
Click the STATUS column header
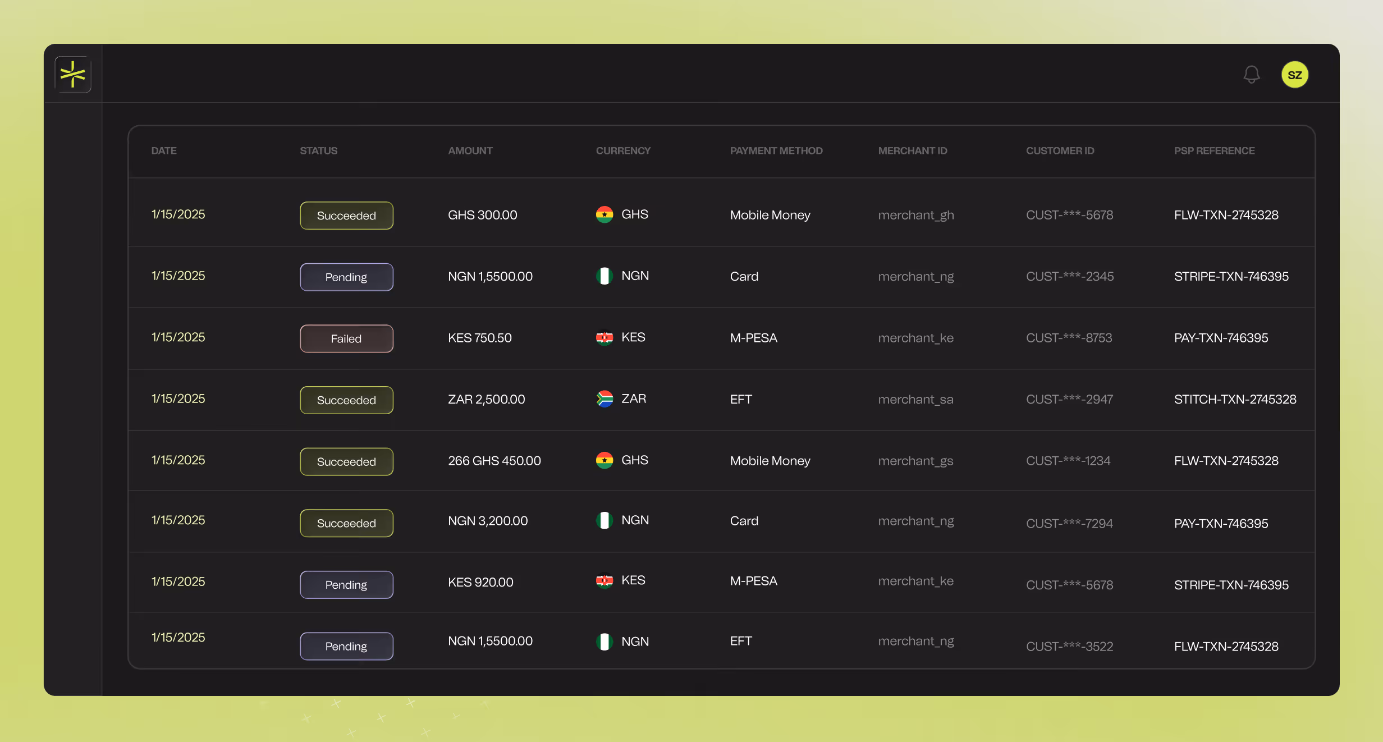318,150
